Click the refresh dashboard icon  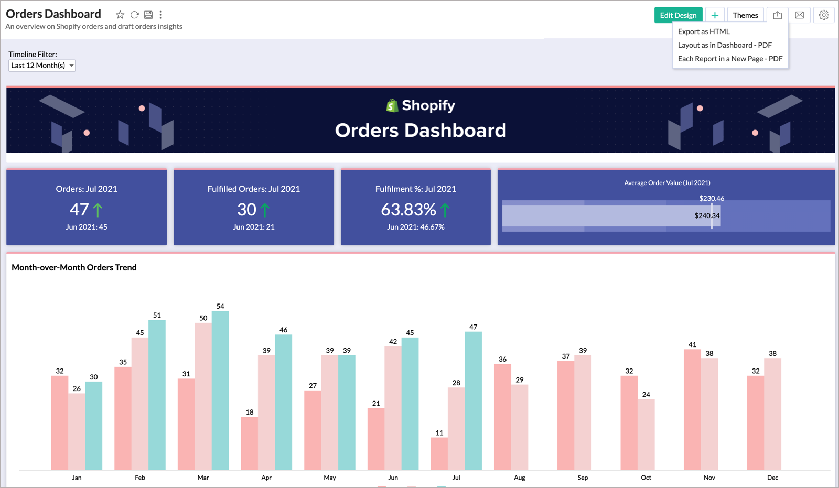tap(135, 15)
